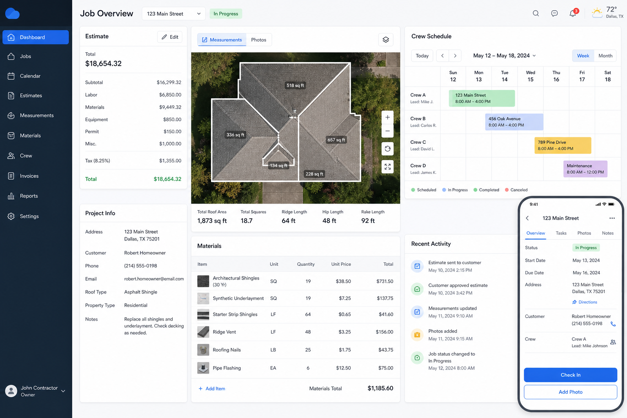Tap the crew members icon in mobile panel
Screen dimensions: 627x418
pyautogui.click(x=613, y=342)
